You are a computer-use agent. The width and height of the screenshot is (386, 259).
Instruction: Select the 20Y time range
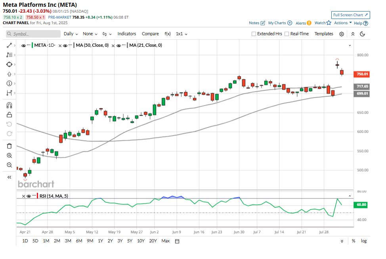point(153,241)
